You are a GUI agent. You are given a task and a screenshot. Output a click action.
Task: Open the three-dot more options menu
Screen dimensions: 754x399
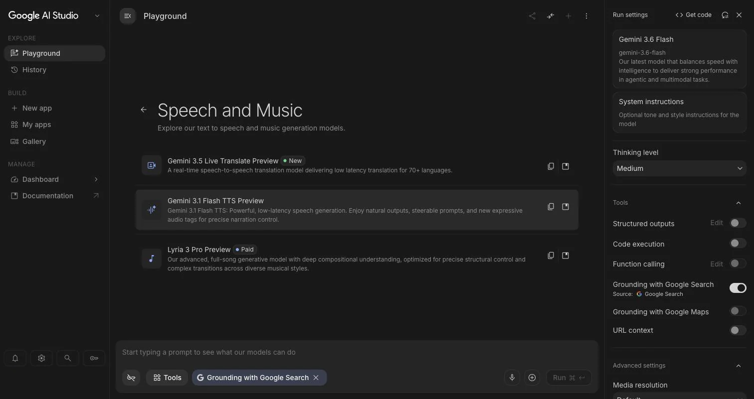point(586,16)
